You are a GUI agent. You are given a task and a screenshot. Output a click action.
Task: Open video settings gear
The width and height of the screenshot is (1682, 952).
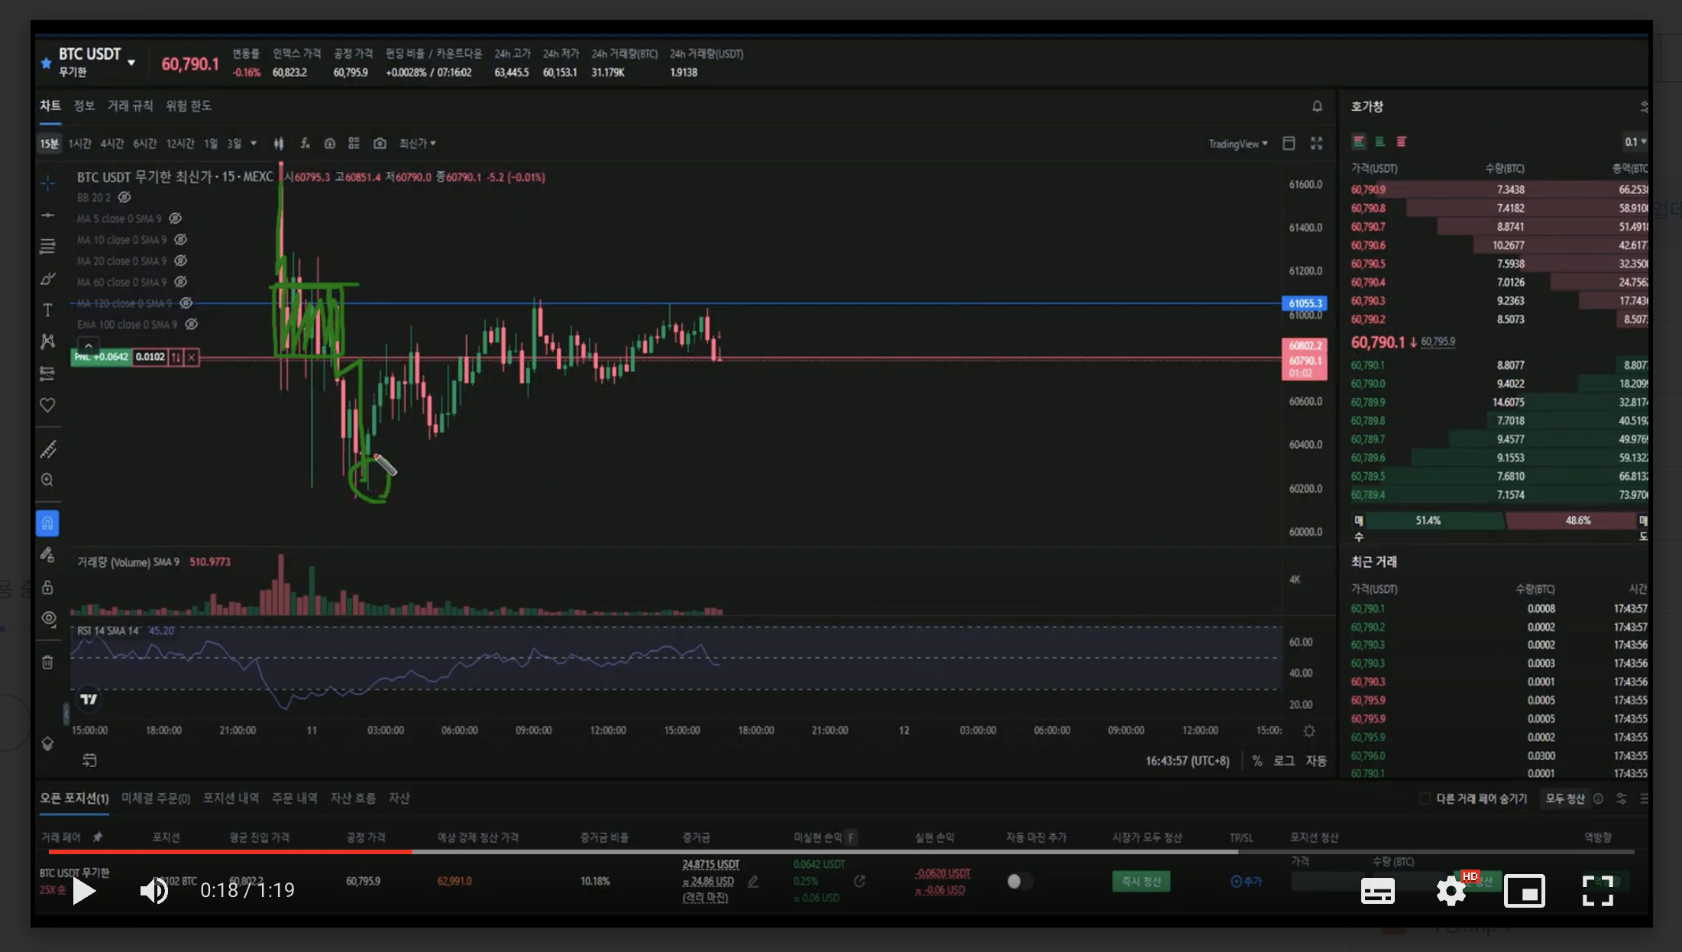(1451, 891)
